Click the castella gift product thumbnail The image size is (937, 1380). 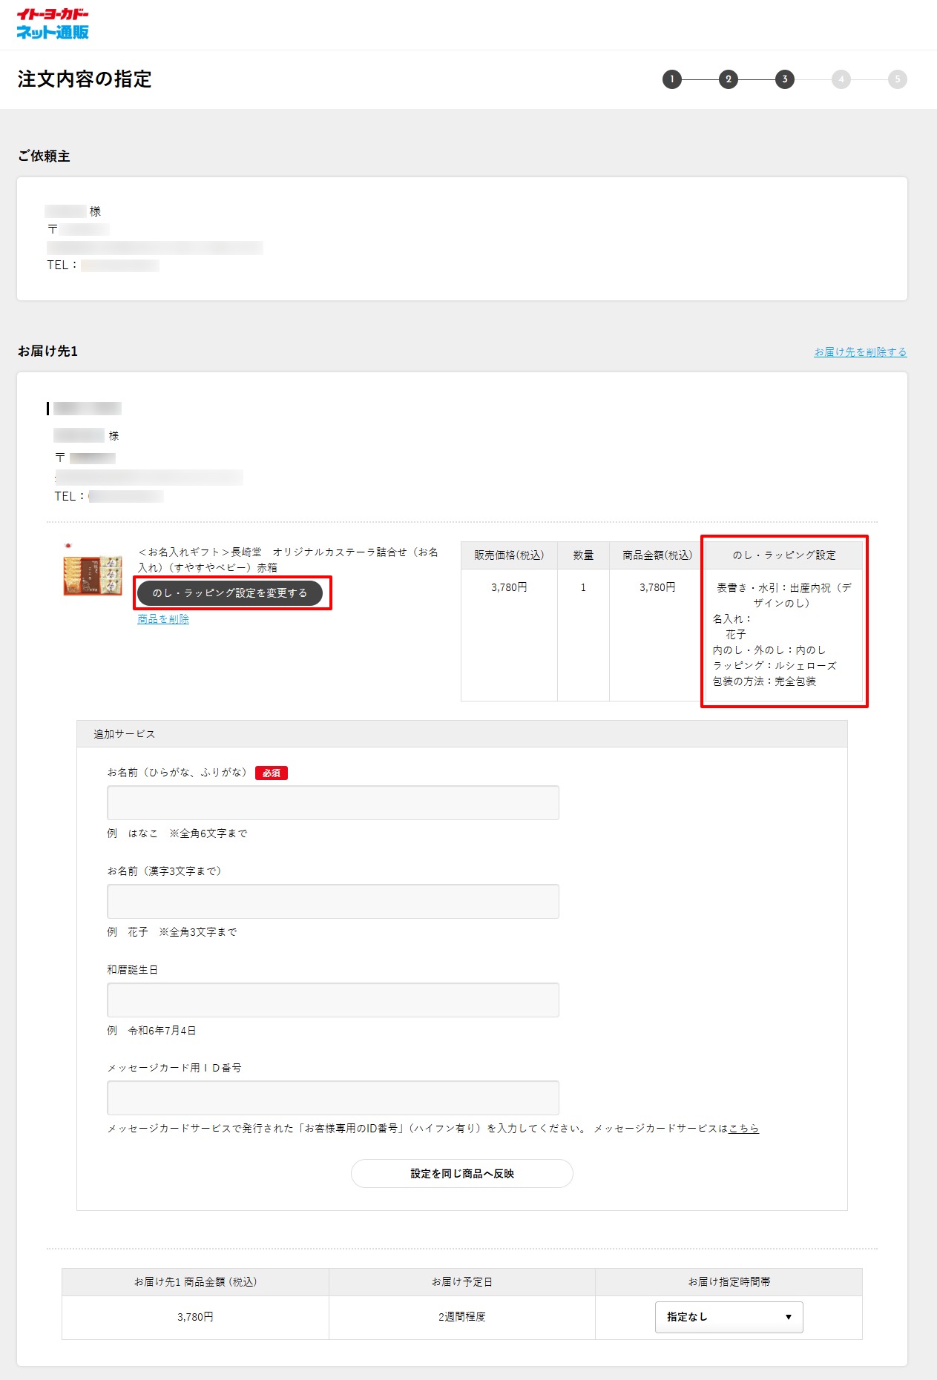click(93, 574)
